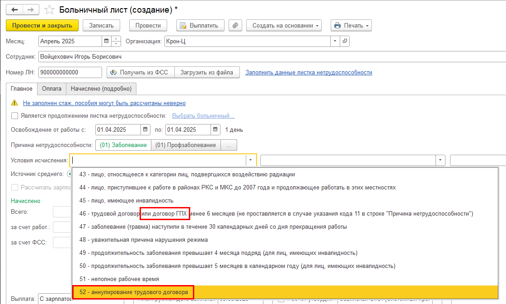Click Всего amount field
This screenshot has height=304, width=506.
coord(63,212)
